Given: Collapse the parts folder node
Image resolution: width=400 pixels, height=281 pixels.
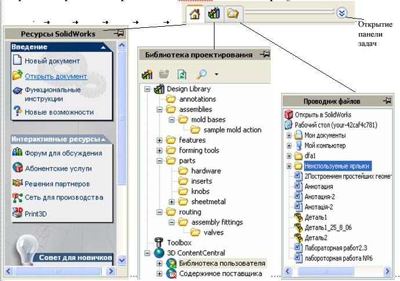Looking at the screenshot, I should click(x=159, y=161).
